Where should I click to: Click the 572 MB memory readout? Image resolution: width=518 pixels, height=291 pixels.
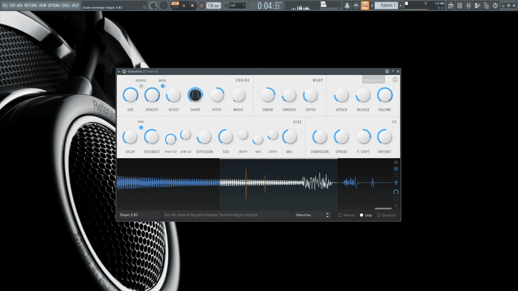click(x=439, y=4)
